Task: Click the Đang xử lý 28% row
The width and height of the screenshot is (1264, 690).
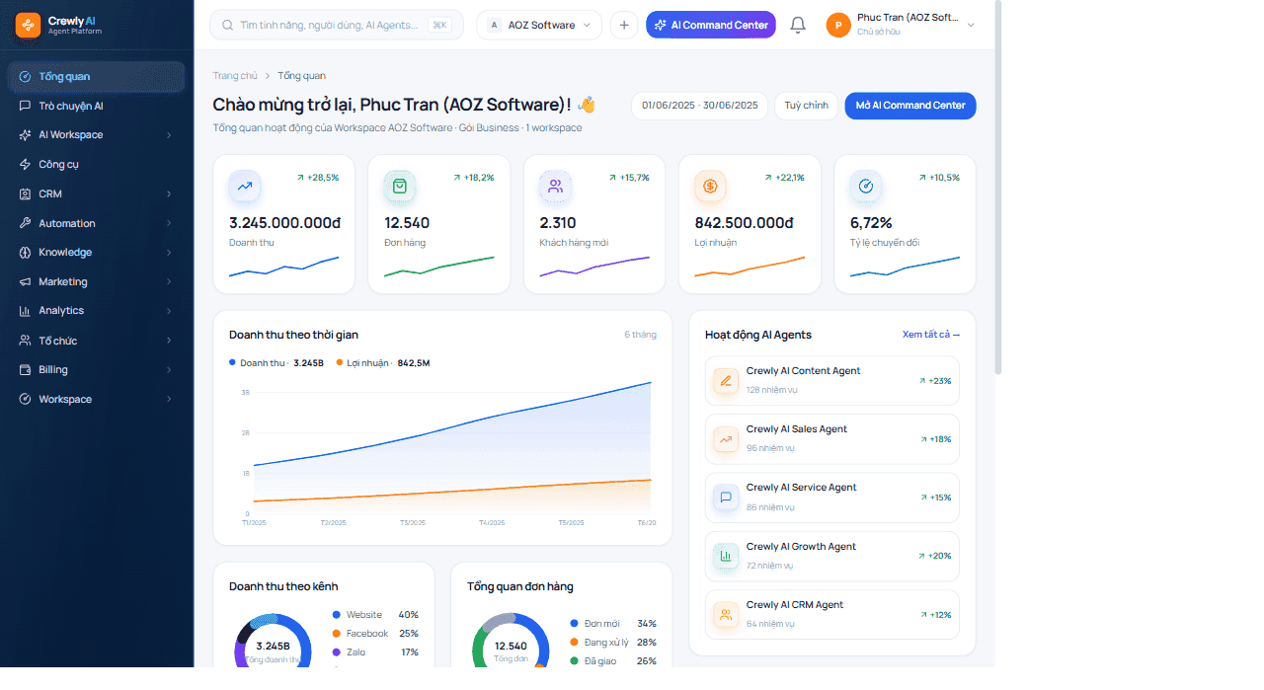Action: click(613, 643)
